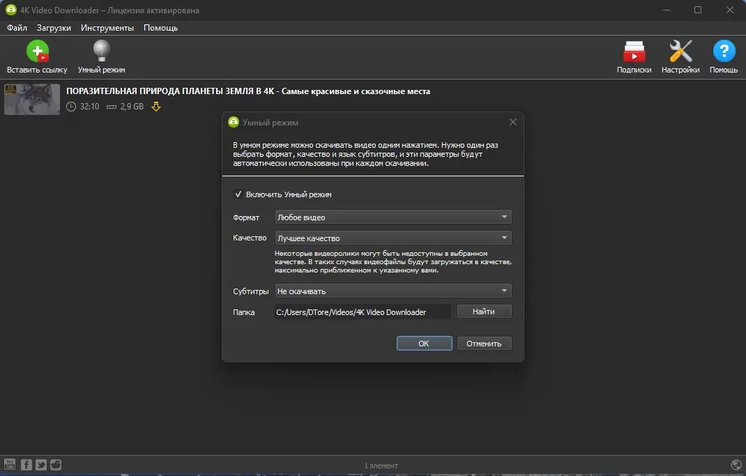Screen dimensions: 746x476
Task: Expand the Субтитры dropdown
Action: click(x=393, y=291)
